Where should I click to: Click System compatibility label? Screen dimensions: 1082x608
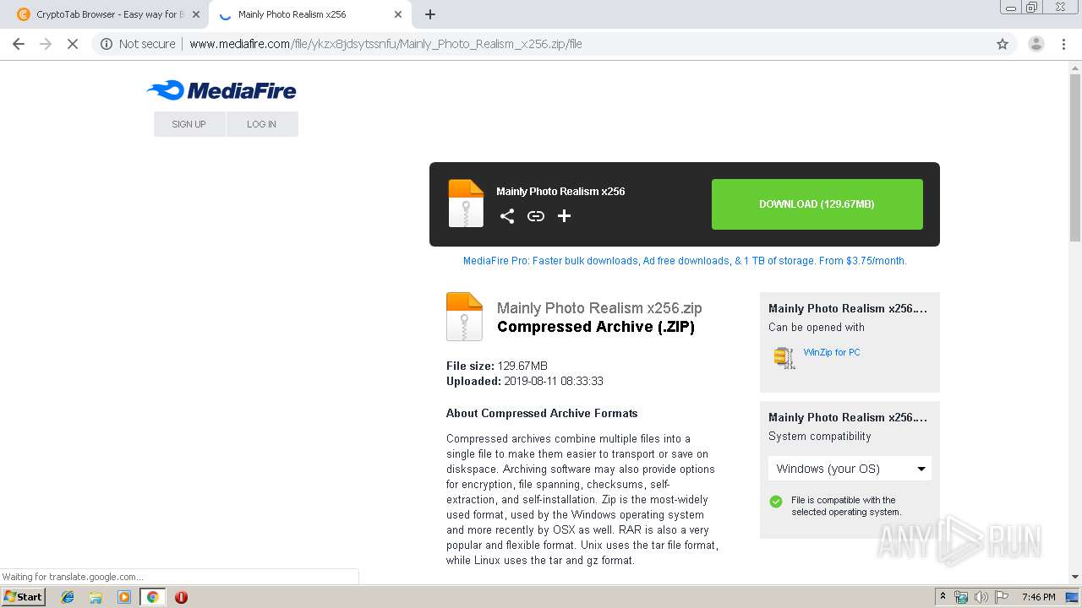pos(819,437)
